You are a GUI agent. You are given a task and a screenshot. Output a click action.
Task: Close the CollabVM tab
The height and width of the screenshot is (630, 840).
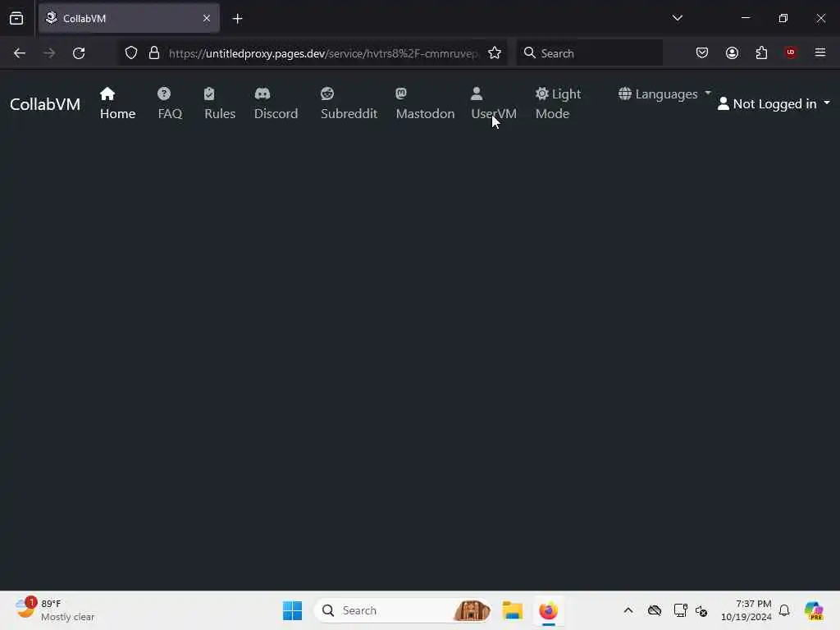click(x=207, y=18)
